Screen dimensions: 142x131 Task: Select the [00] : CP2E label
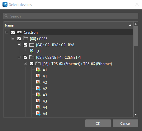coord(39,39)
